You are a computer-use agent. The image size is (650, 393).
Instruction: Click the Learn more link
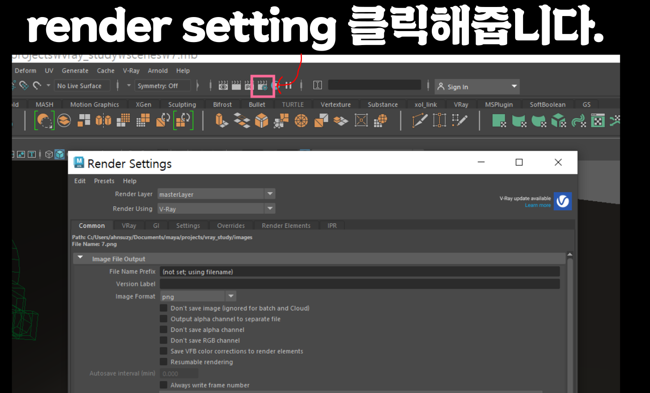(538, 205)
